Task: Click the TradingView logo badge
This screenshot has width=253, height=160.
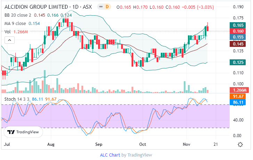Action: click(x=23, y=132)
